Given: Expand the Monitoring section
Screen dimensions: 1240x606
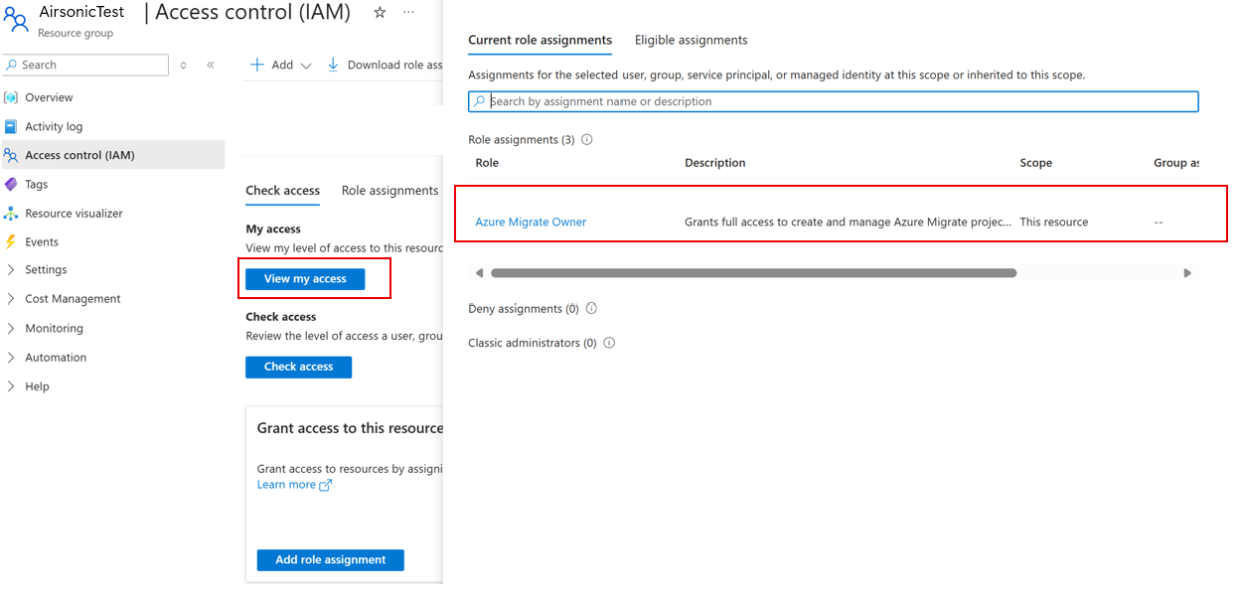Looking at the screenshot, I should [11, 328].
